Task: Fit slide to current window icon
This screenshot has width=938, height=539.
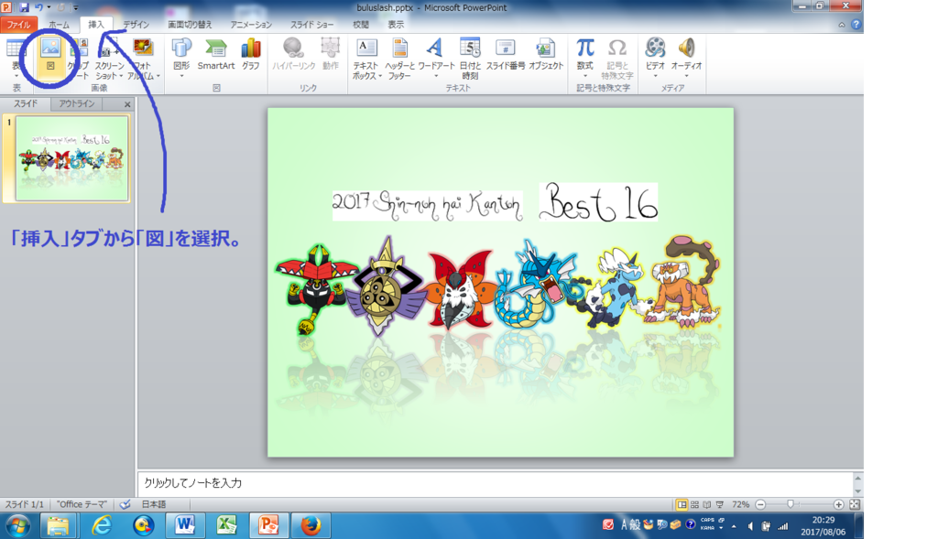Action: pyautogui.click(x=855, y=505)
